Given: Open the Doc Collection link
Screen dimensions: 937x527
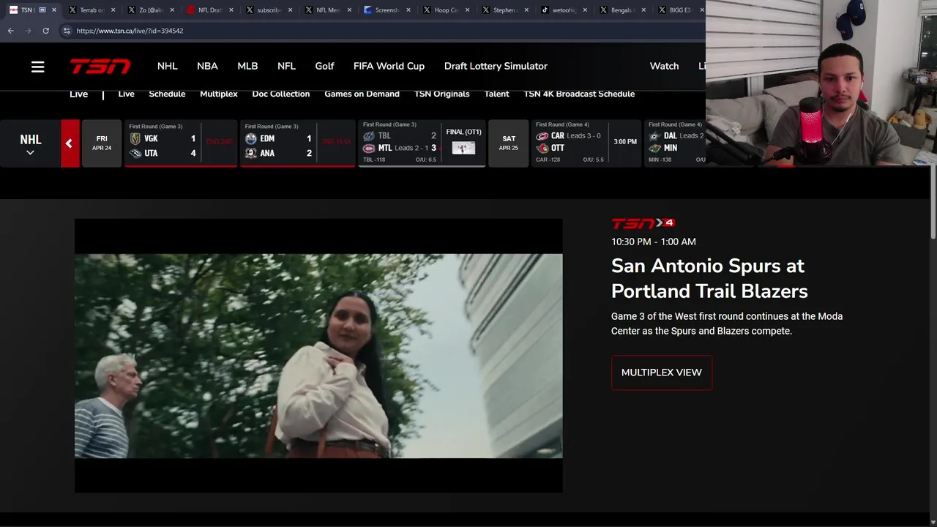Looking at the screenshot, I should point(281,94).
